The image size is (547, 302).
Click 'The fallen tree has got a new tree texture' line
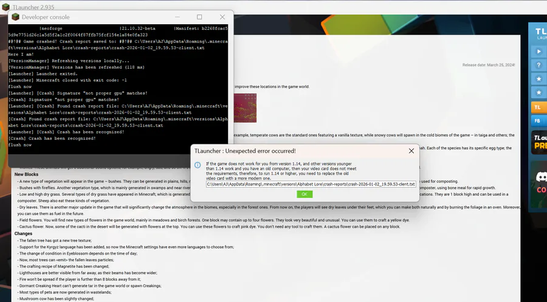click(55, 240)
